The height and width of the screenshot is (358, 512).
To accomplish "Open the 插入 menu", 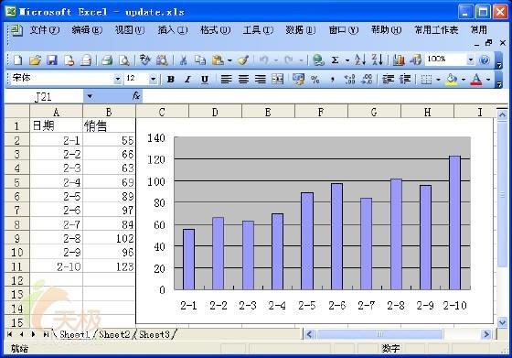I will point(173,30).
